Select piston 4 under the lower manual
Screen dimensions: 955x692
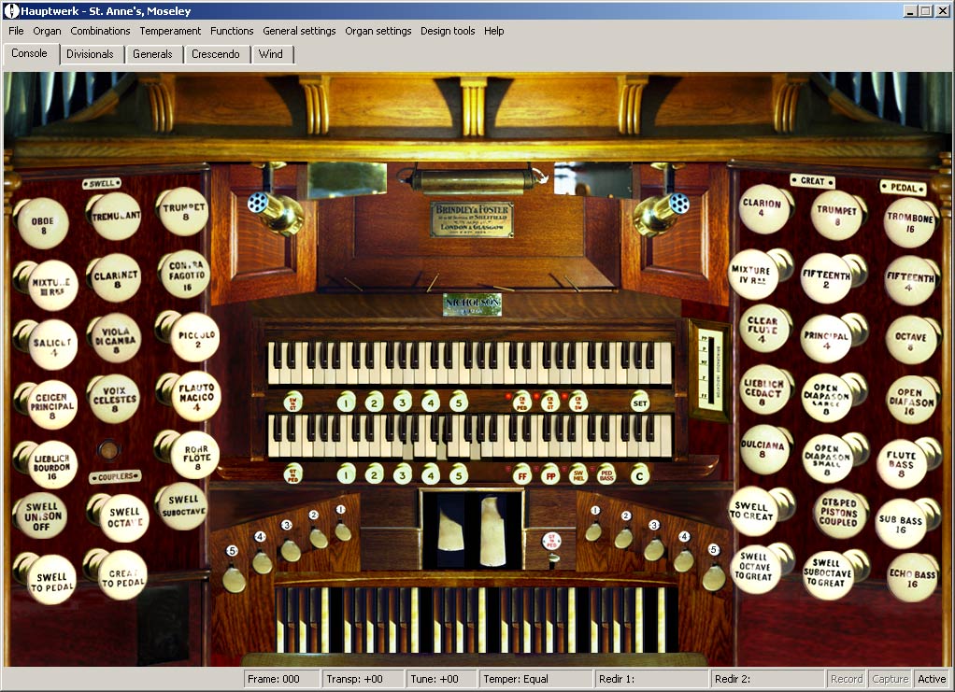coord(431,474)
